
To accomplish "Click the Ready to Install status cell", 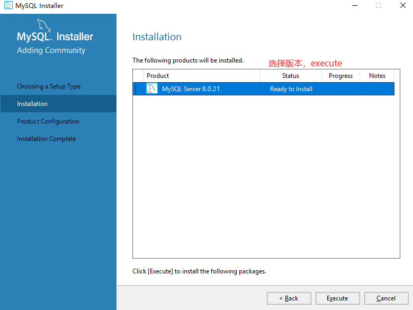I will pyautogui.click(x=291, y=89).
